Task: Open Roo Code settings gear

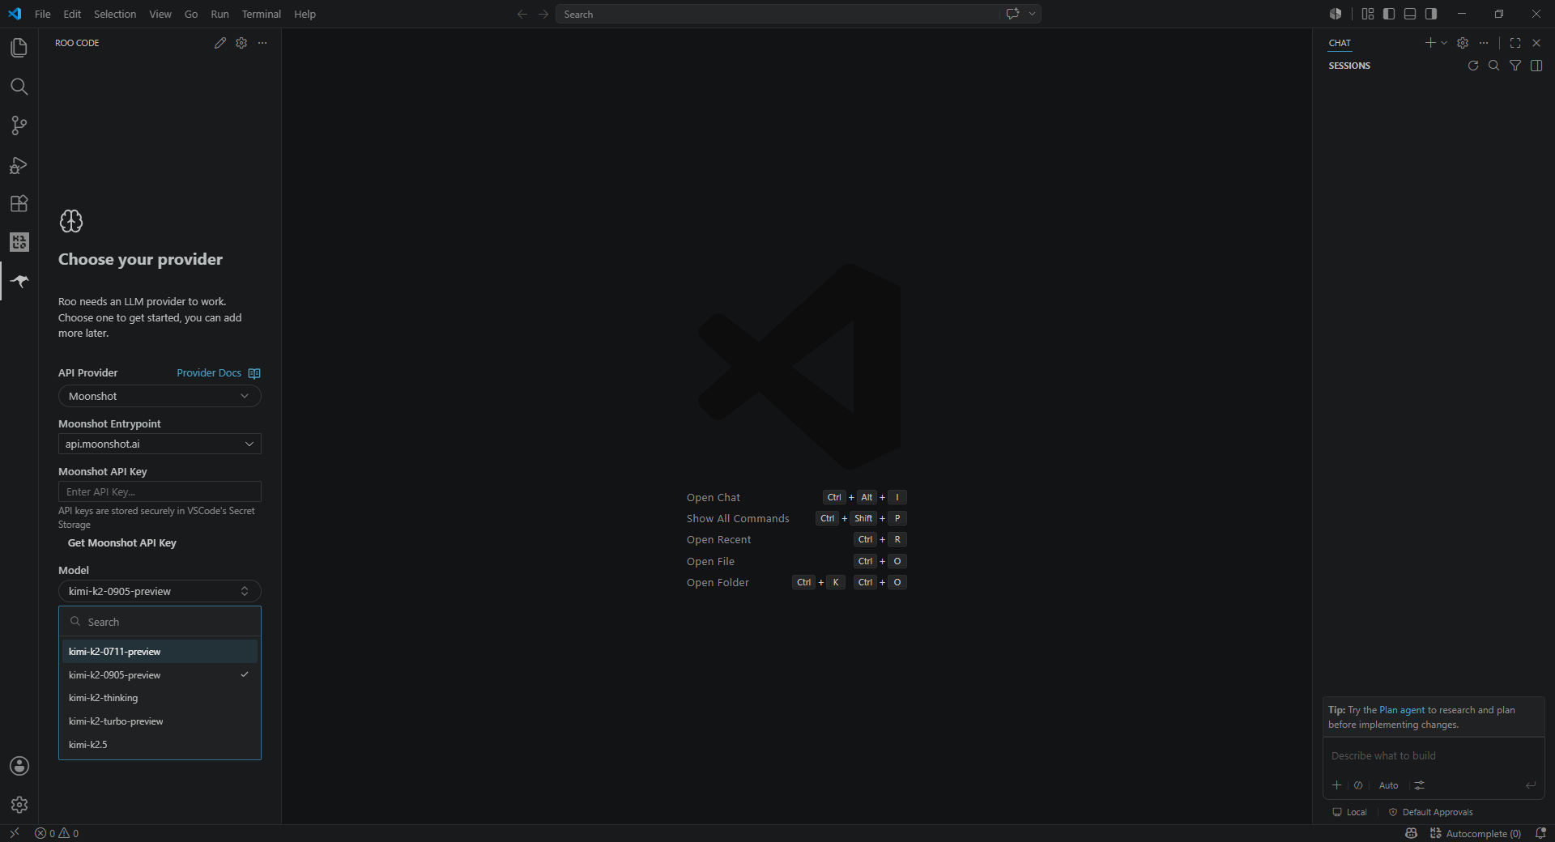Action: 241,43
